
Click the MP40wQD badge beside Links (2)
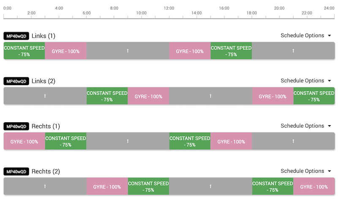click(x=16, y=81)
